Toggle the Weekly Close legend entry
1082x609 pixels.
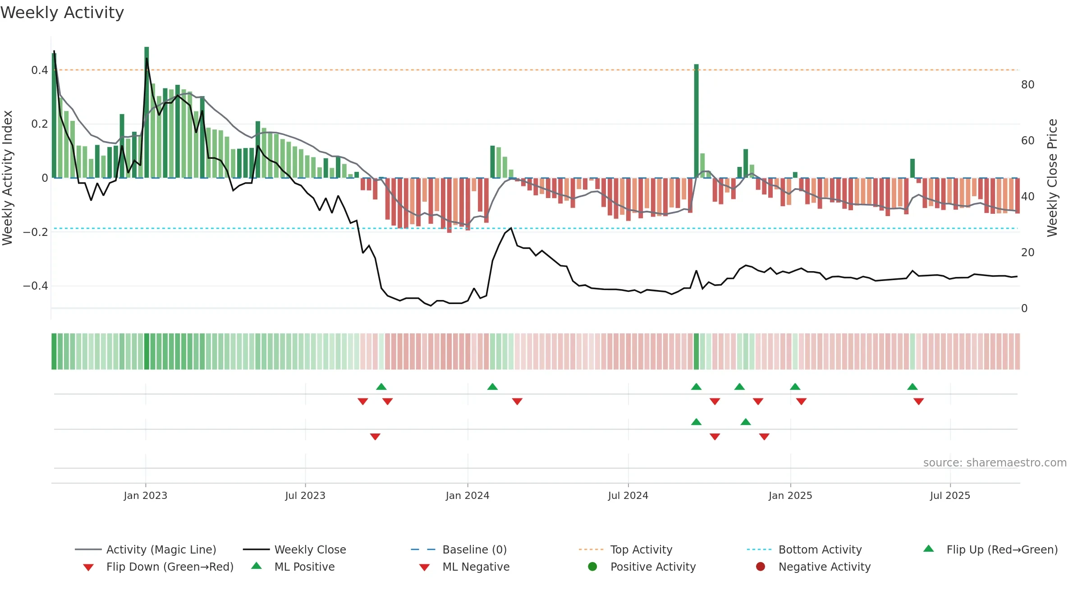tap(294, 549)
